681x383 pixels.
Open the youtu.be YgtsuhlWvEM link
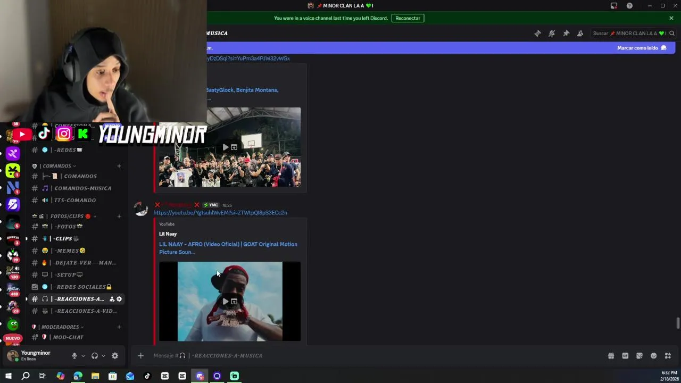pyautogui.click(x=220, y=213)
